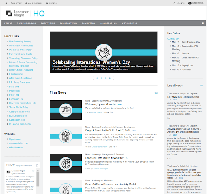Open the settings gear in navigation bar

[203, 23]
